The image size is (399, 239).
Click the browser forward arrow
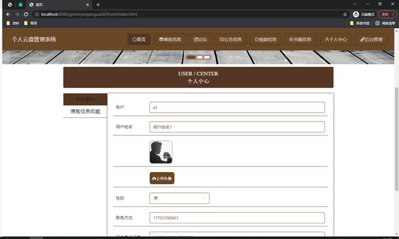(x=17, y=14)
